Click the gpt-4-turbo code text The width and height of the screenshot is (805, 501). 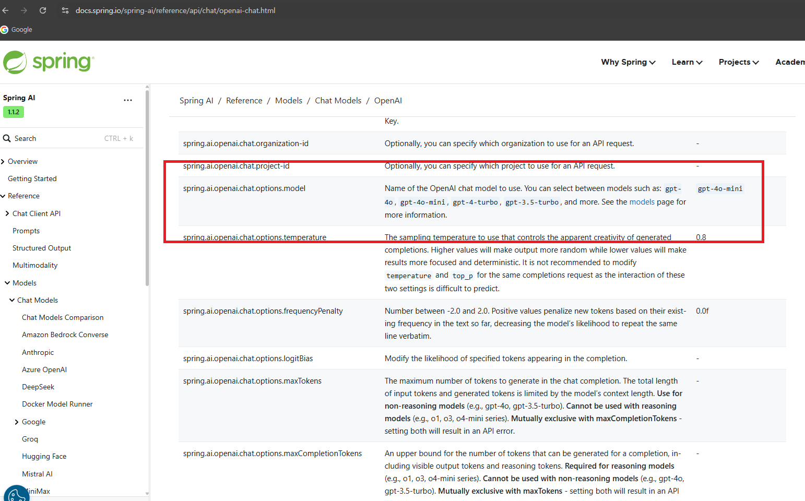tap(475, 202)
